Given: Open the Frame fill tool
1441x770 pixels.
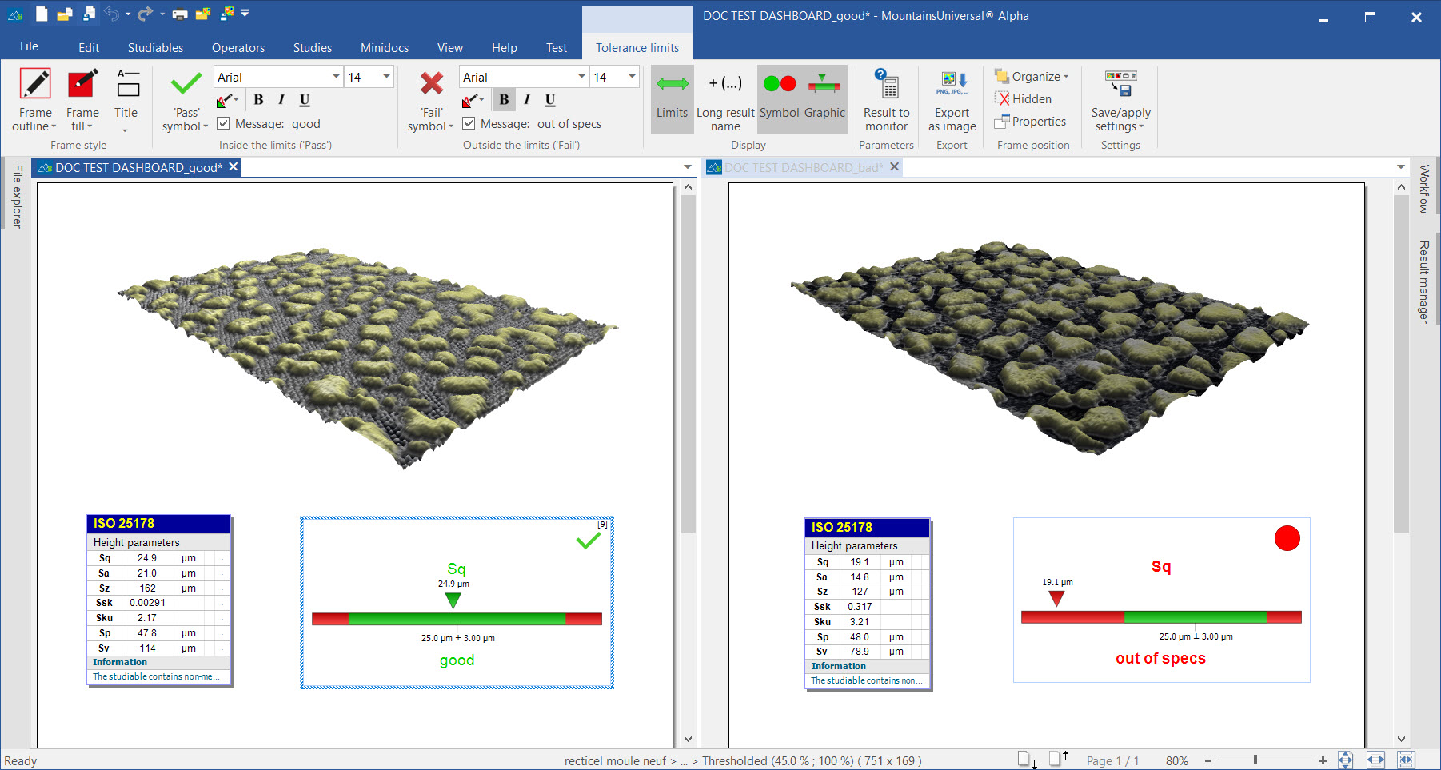Looking at the screenshot, I should point(82,85).
